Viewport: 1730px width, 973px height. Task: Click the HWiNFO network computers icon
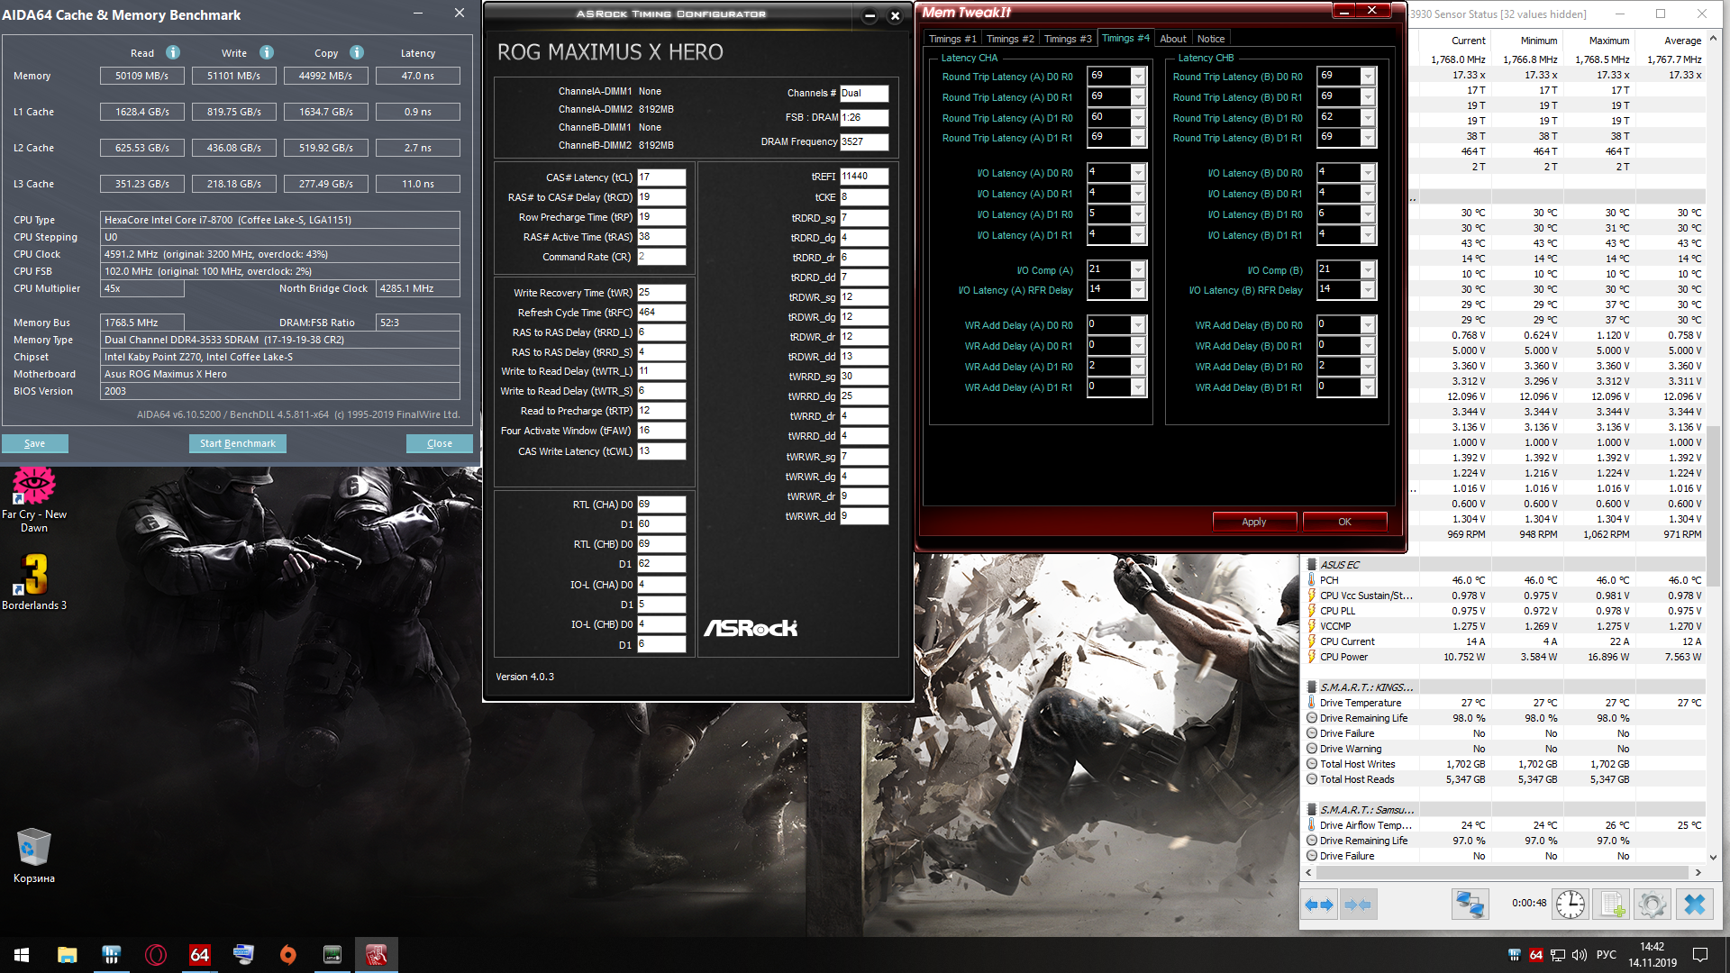click(x=1470, y=904)
